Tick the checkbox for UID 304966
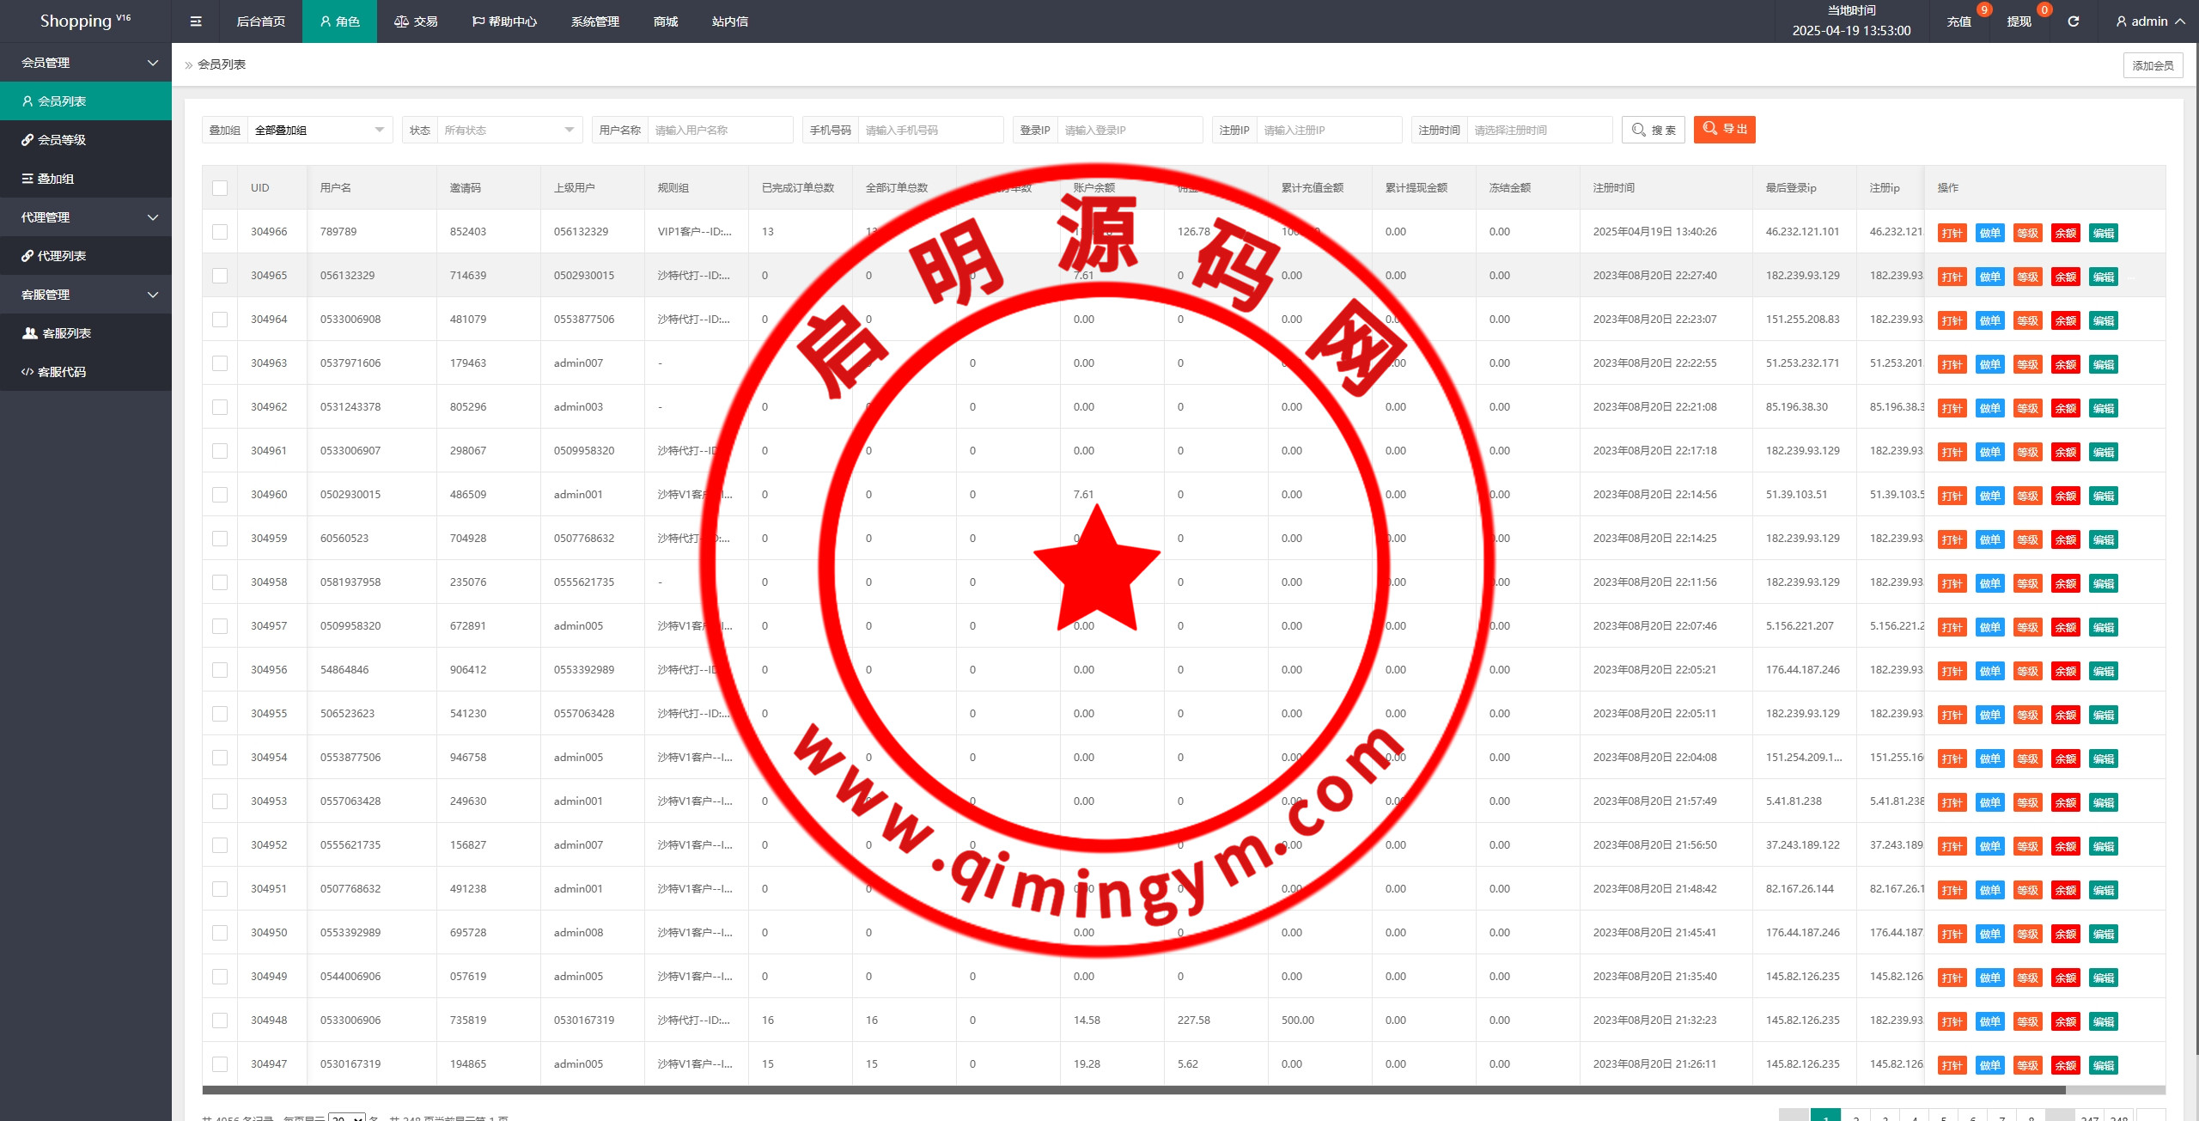2199x1121 pixels. pos(220,232)
